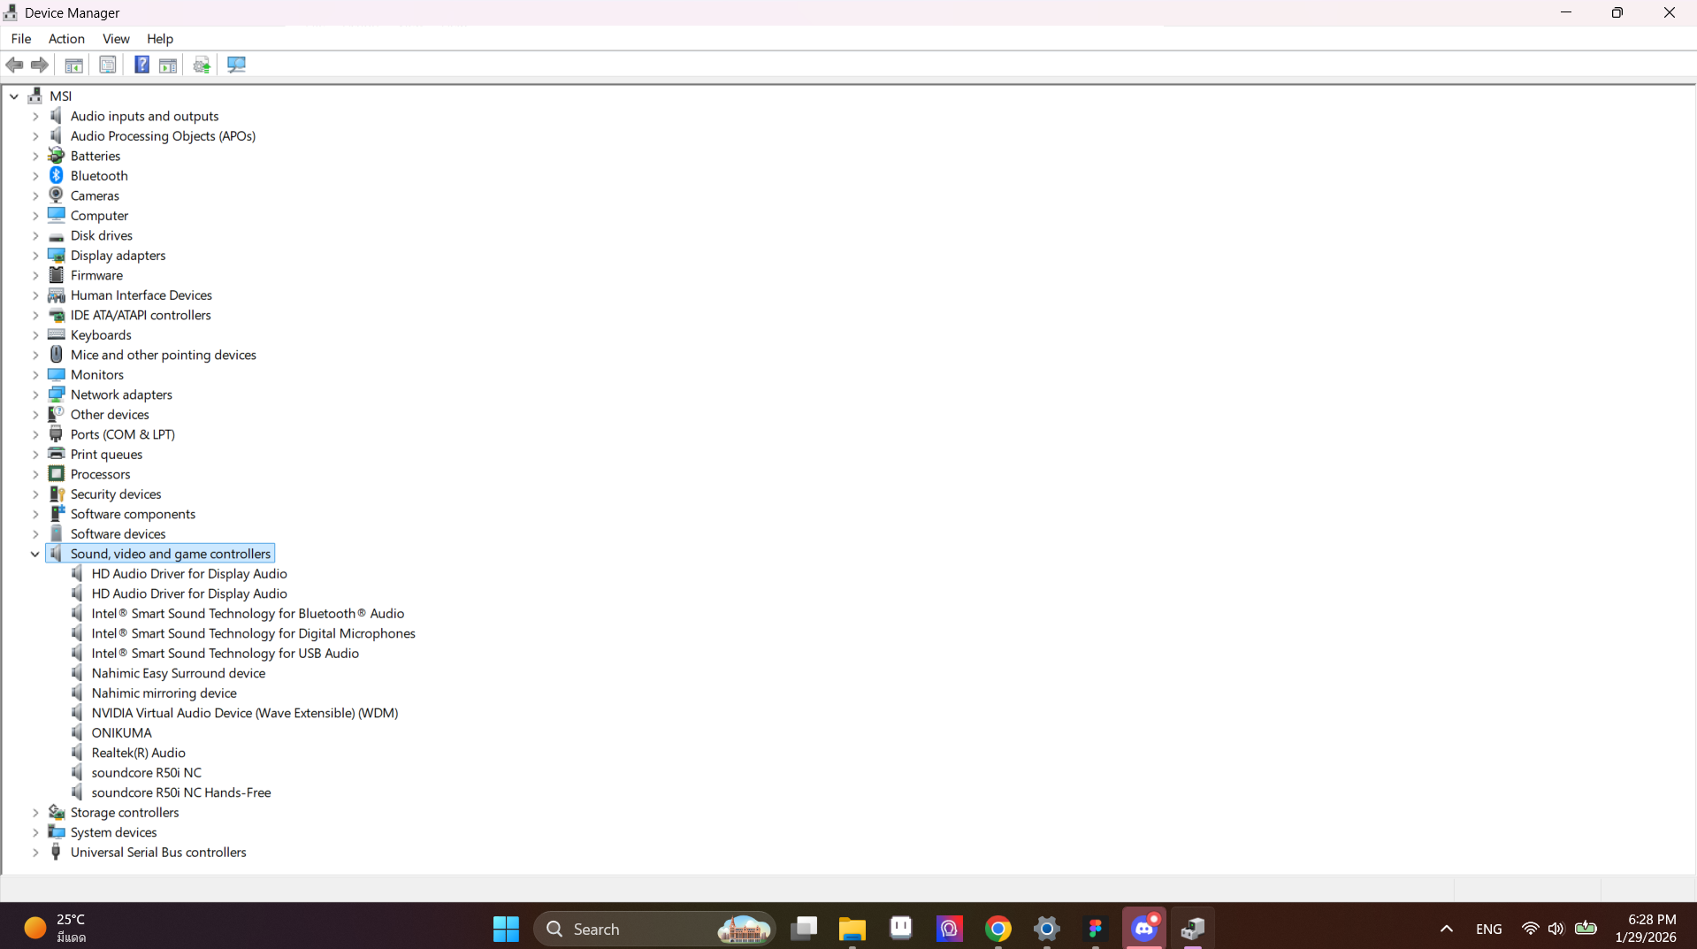Click the ENG language indicator

[x=1489, y=928]
